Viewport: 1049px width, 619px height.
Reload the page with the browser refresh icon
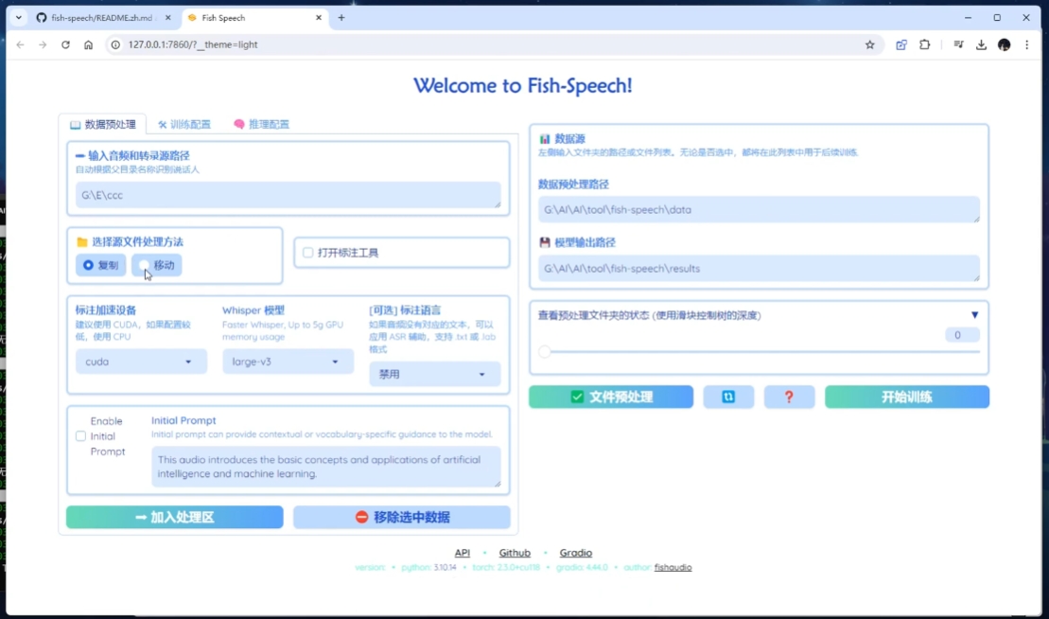65,44
